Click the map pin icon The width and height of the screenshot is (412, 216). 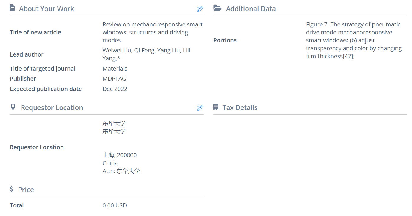(13, 107)
